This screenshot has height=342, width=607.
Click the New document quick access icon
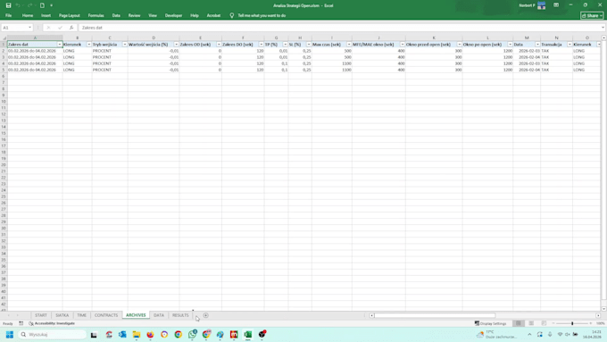click(x=42, y=5)
